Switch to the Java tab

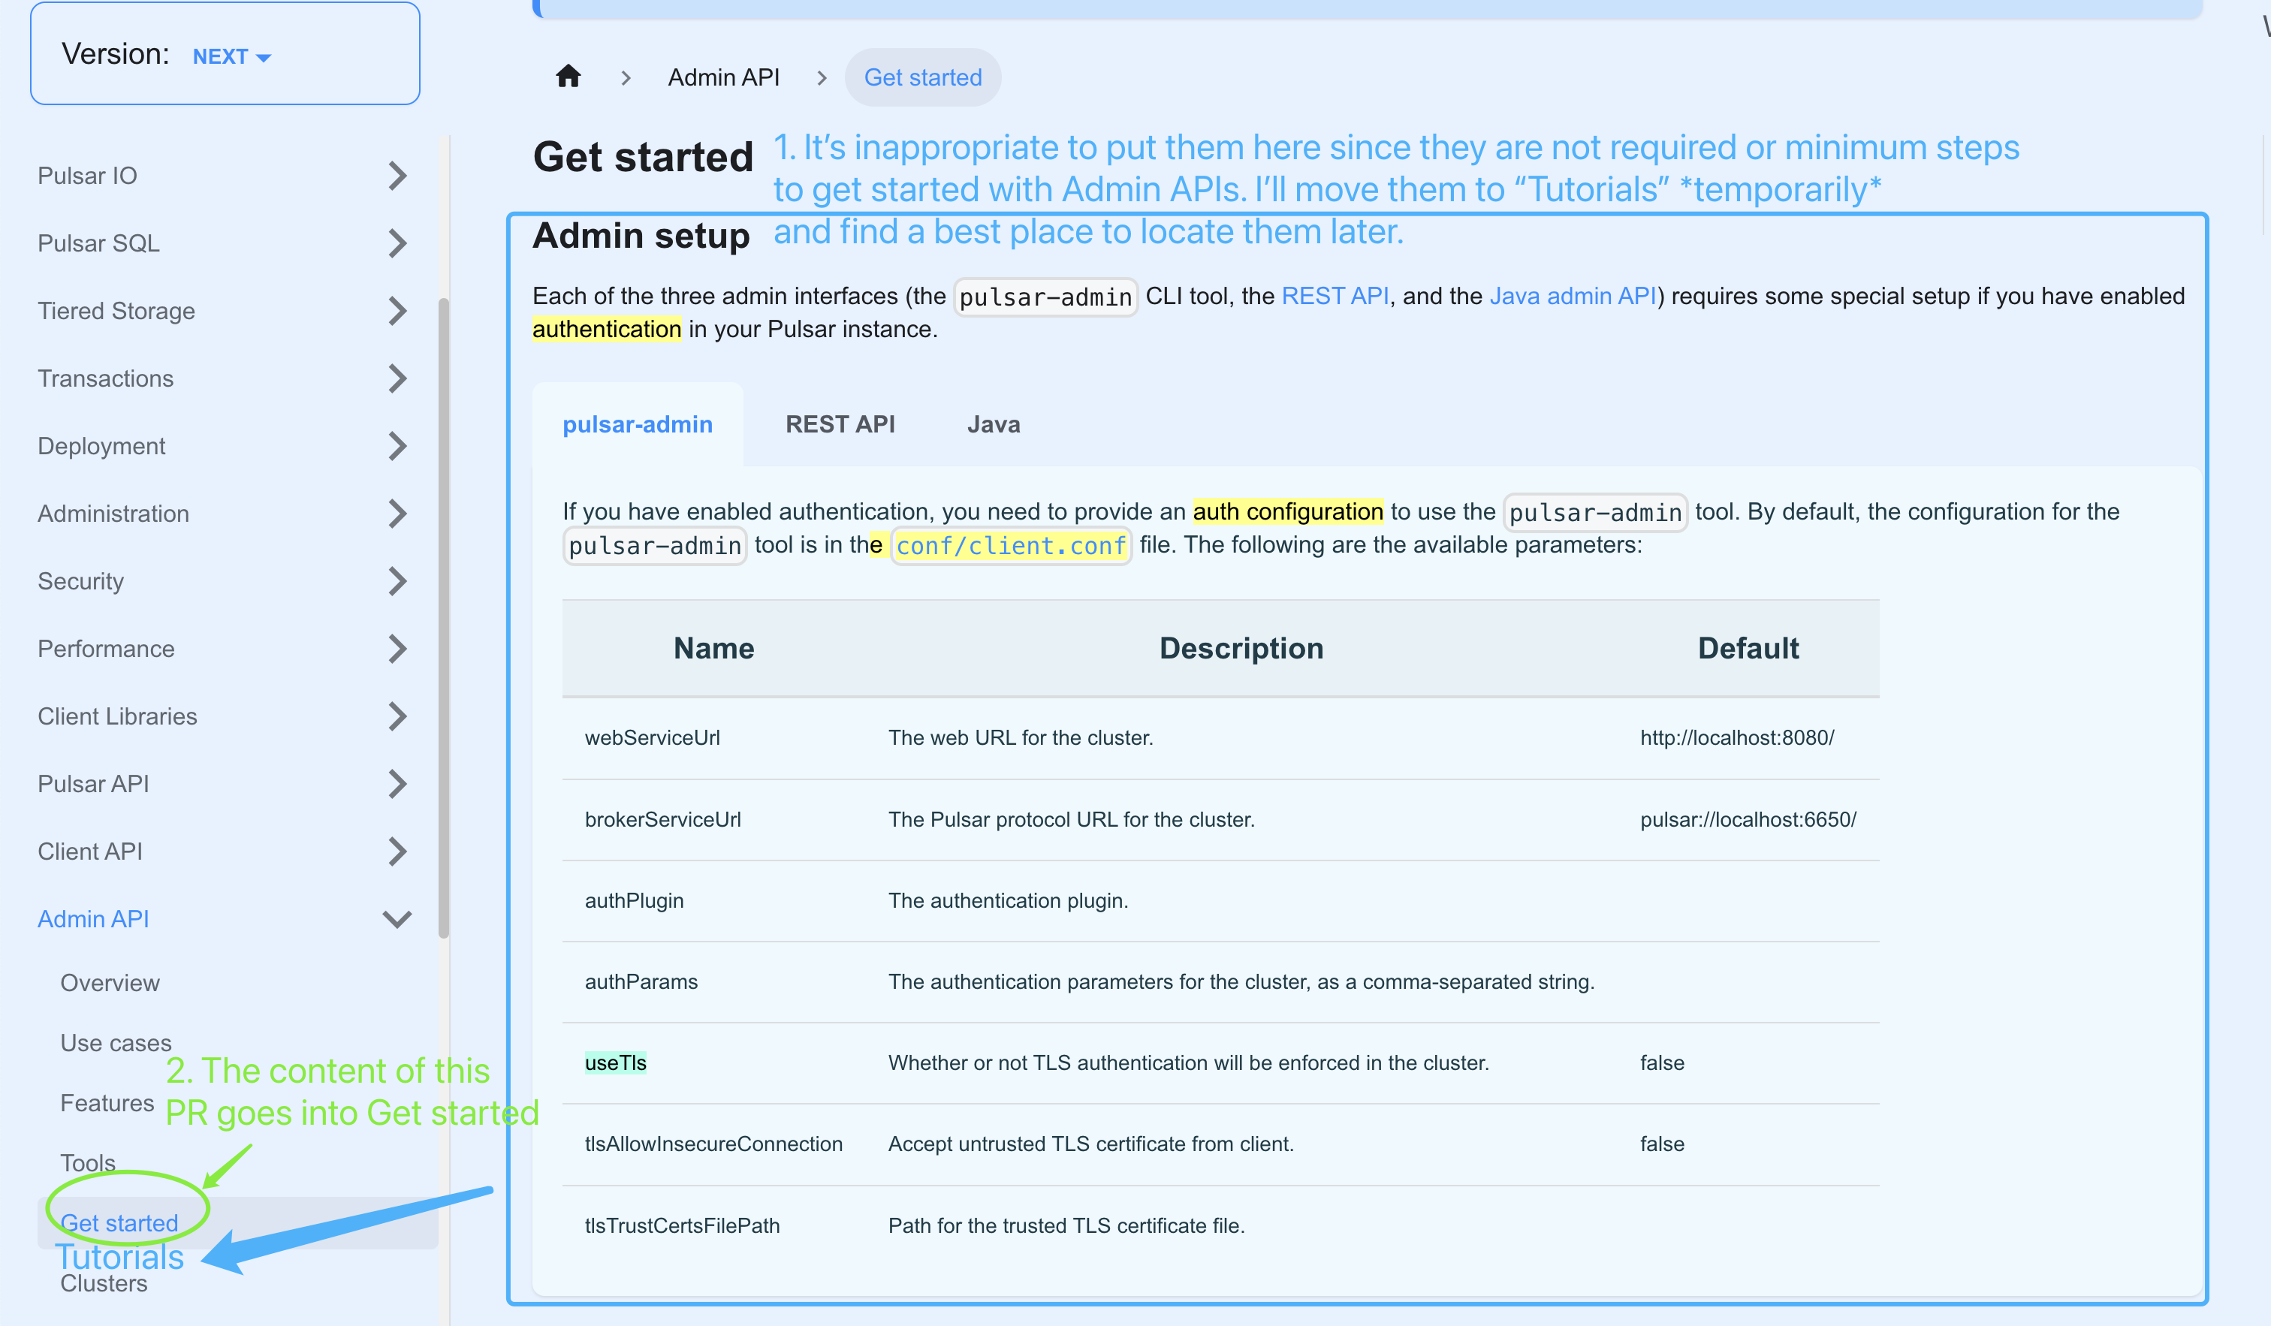click(993, 424)
